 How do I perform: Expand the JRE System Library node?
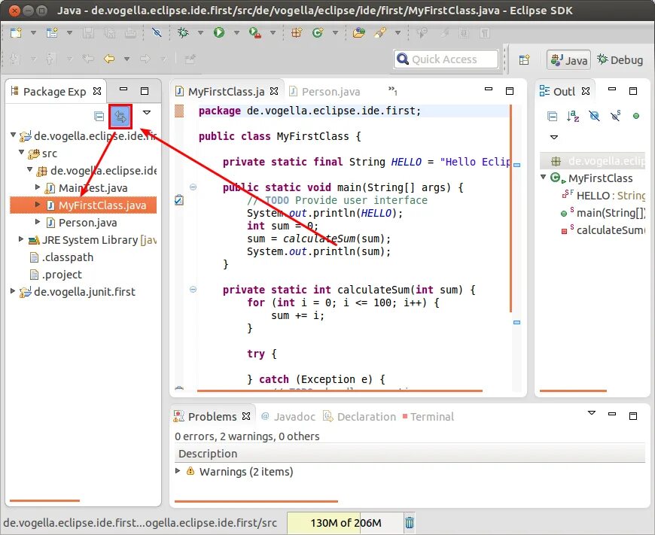tap(21, 239)
